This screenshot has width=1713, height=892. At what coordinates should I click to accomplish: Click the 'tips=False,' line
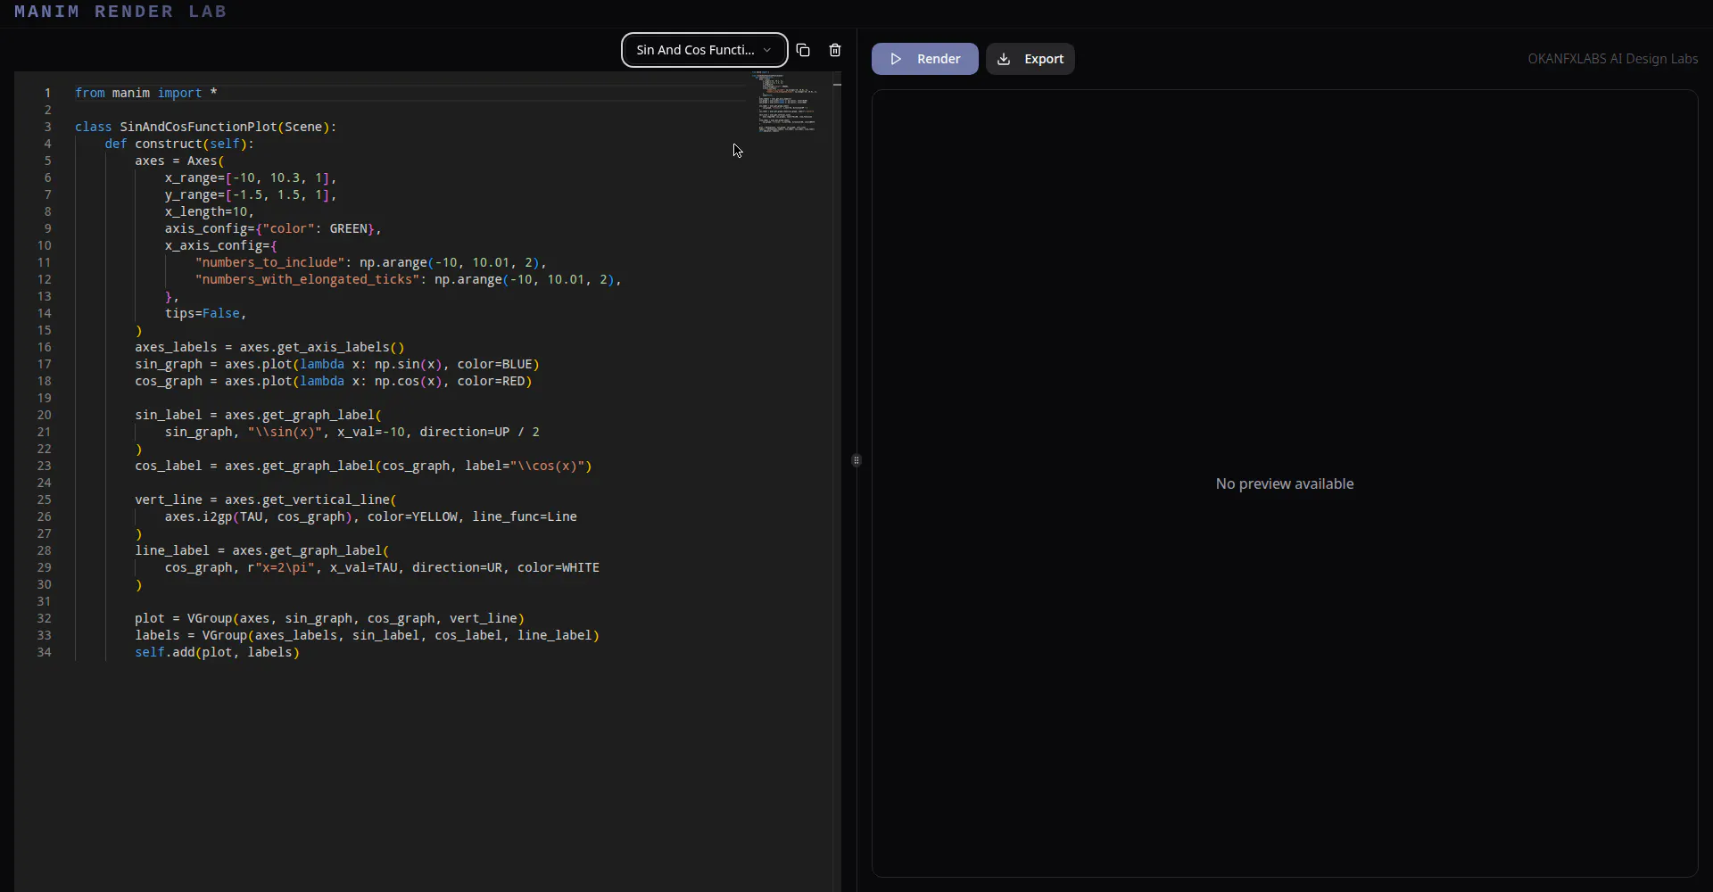point(205,313)
